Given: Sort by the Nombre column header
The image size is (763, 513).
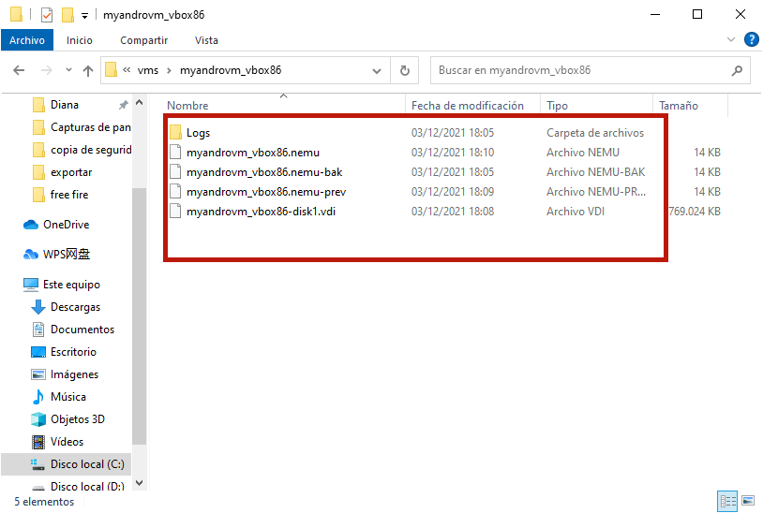Looking at the screenshot, I should (x=187, y=106).
